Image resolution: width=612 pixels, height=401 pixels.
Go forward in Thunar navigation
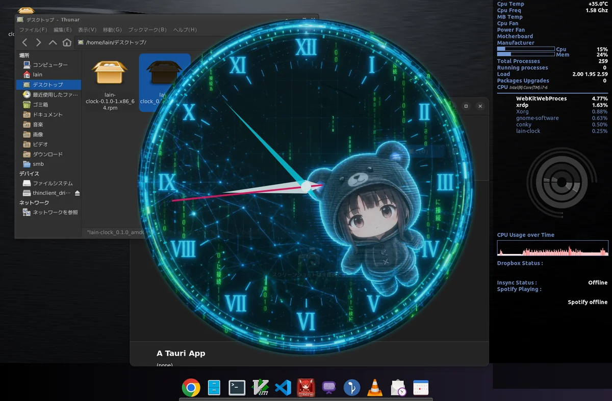[x=38, y=43]
